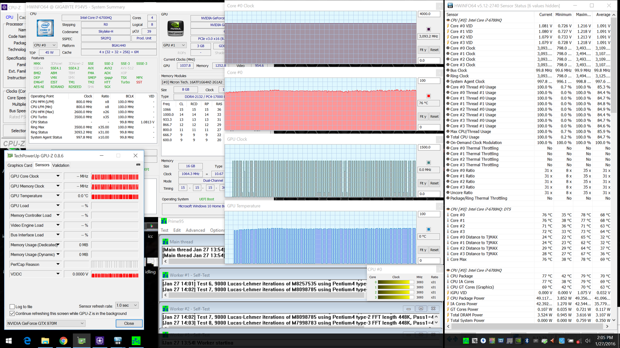Toggle the red Core #0 temperature graph square
The height and width of the screenshot is (348, 620).
tap(429, 96)
